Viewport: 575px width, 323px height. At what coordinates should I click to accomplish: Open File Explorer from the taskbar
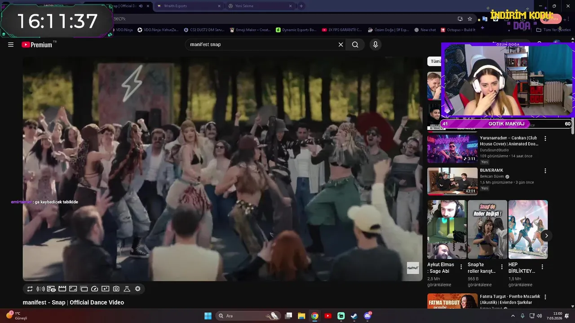point(301,316)
